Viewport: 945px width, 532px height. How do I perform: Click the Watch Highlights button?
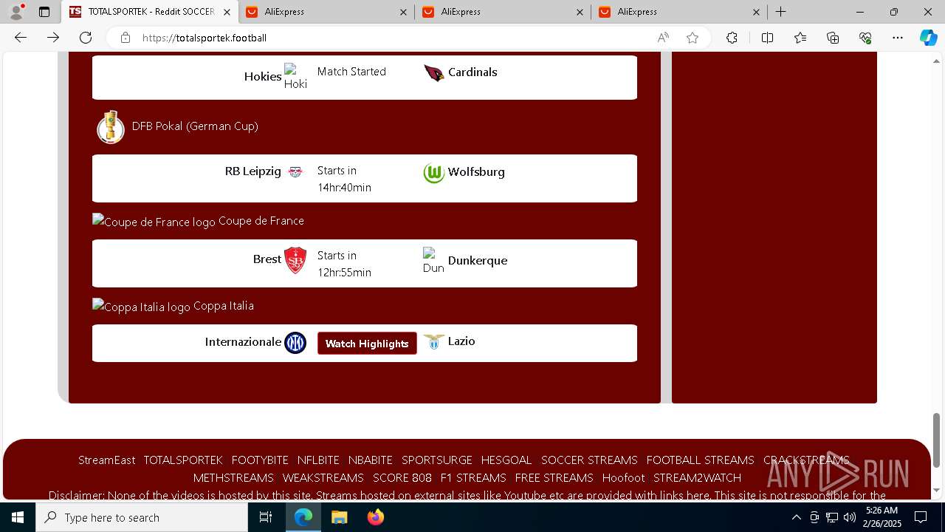pyautogui.click(x=367, y=344)
